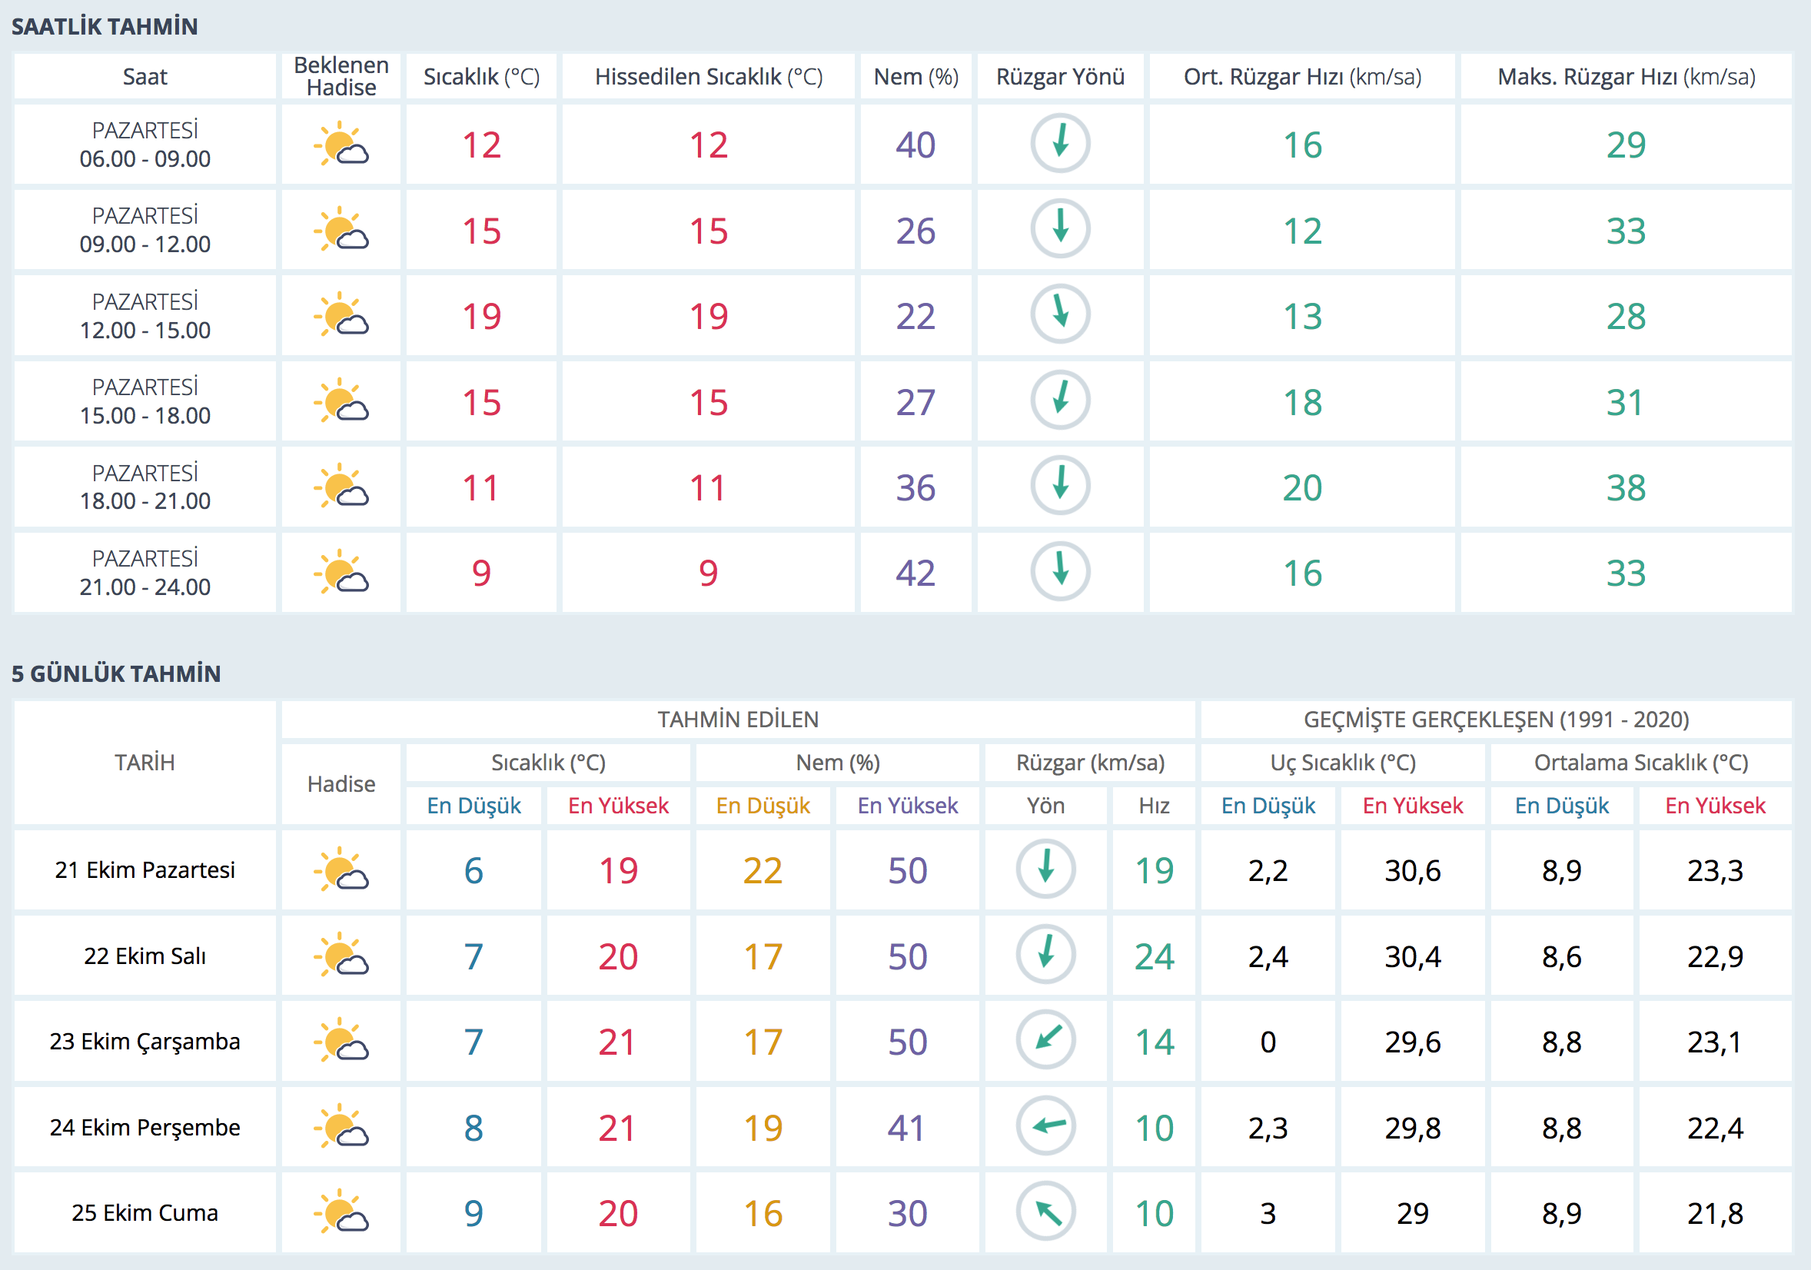
Task: Click weather icon for 22 Ekim Salı
Action: [341, 956]
